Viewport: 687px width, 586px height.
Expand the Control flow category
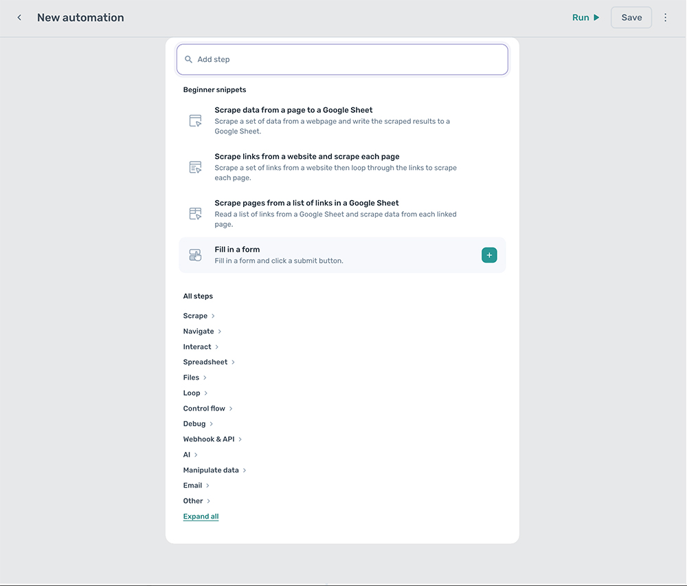207,409
